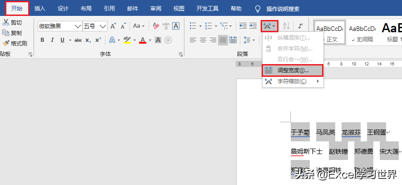Click the sort (A-Z) icon
The height and width of the screenshot is (185, 402).
tap(286, 26)
